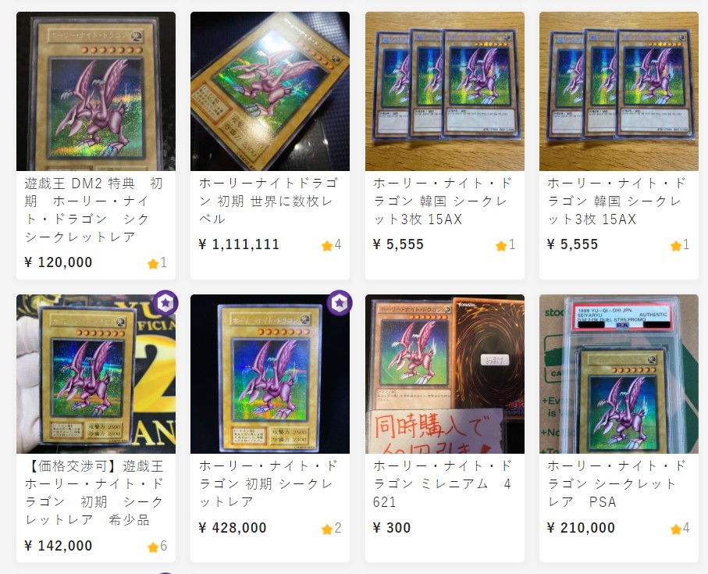
Task: Open the PSA graded card thumbnail
Action: (x=618, y=374)
